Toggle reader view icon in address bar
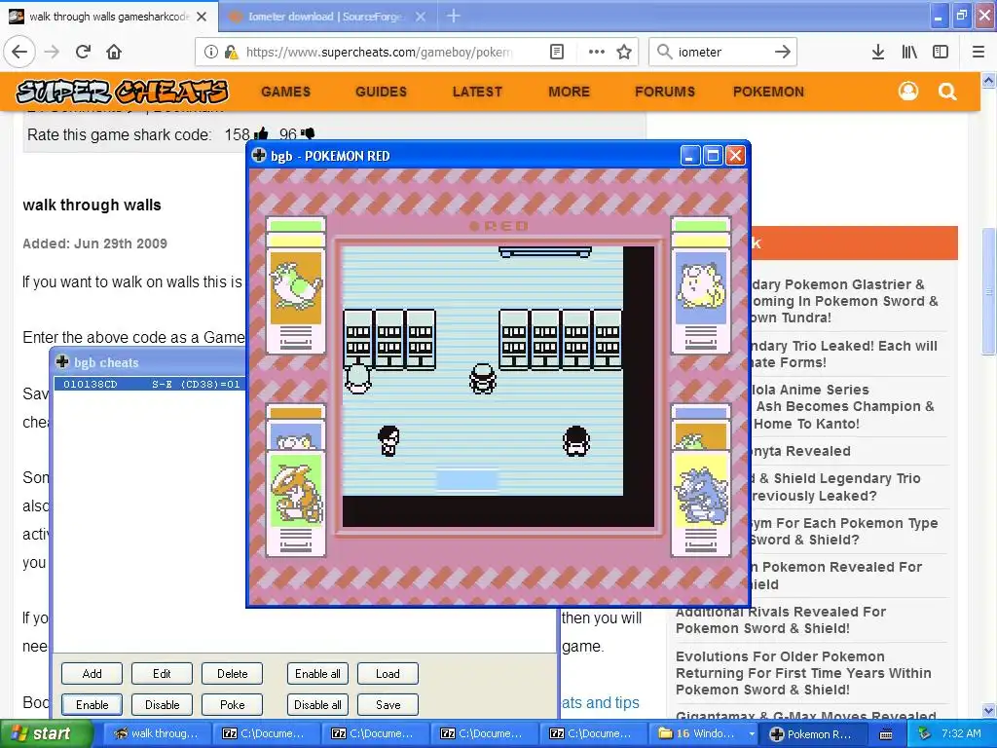This screenshot has width=997, height=748. pyautogui.click(x=556, y=53)
